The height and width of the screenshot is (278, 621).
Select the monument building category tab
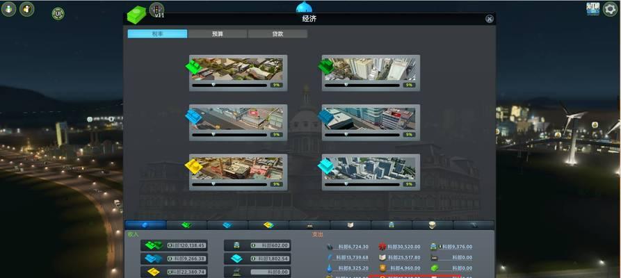pos(433,225)
